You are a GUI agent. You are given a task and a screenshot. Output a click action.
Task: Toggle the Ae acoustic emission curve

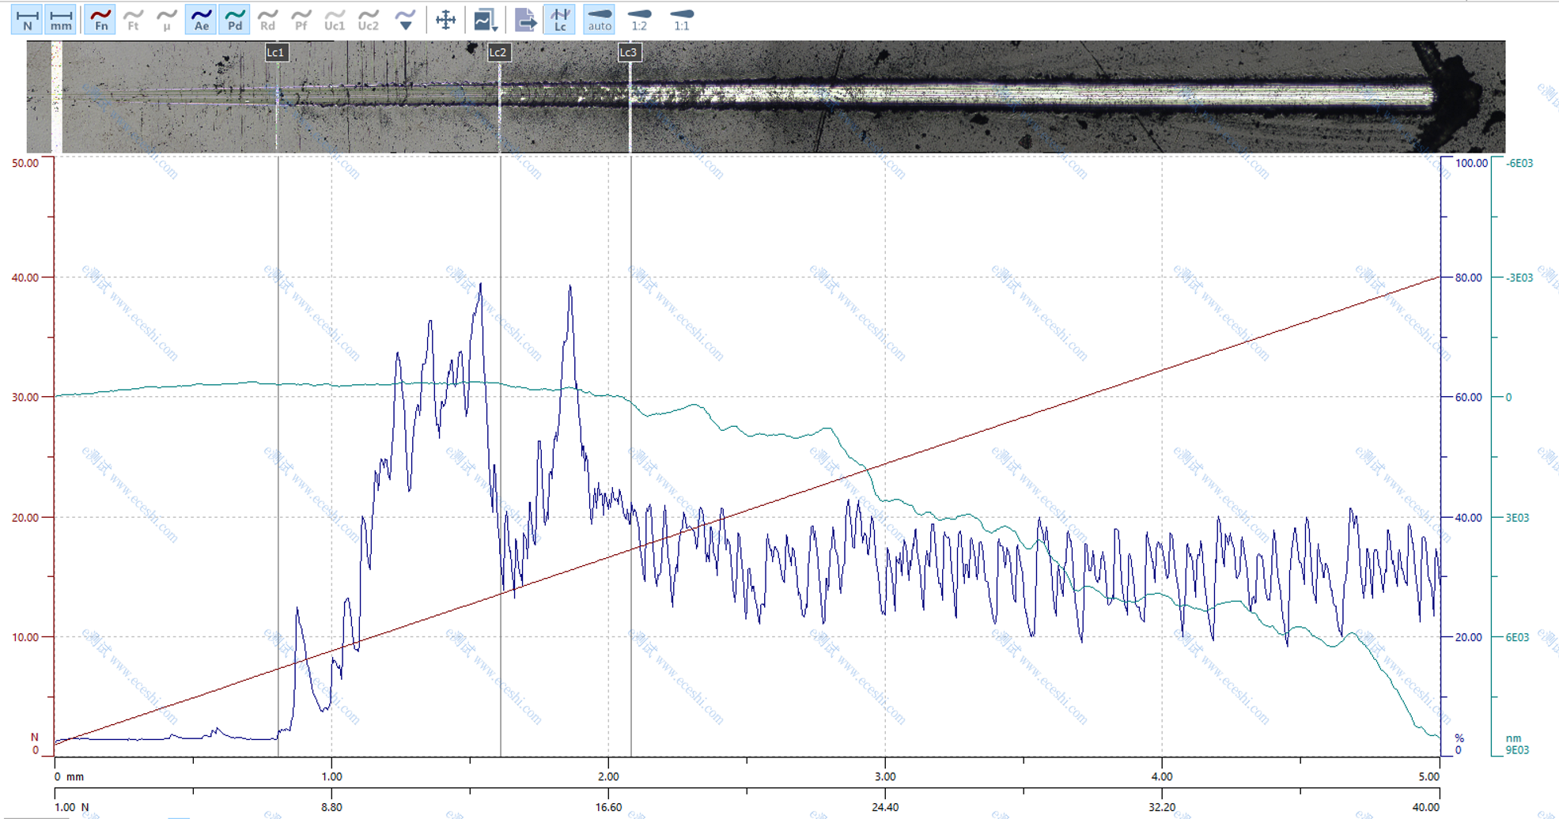(201, 20)
